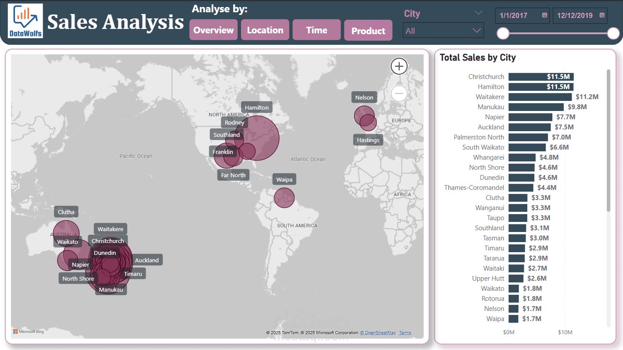Open the City dropdown showing All

pyautogui.click(x=443, y=31)
